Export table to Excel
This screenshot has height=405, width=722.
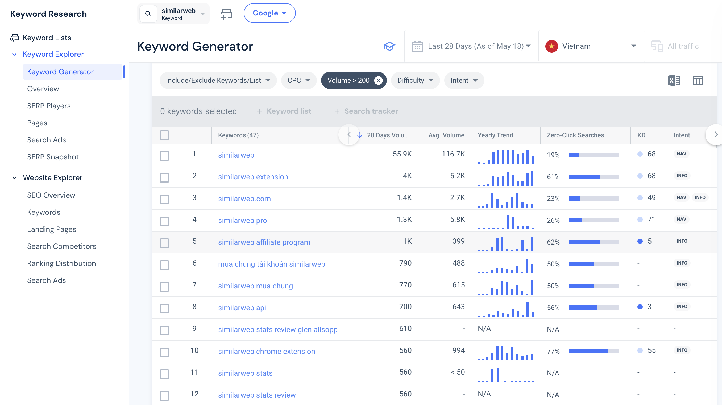coord(674,80)
